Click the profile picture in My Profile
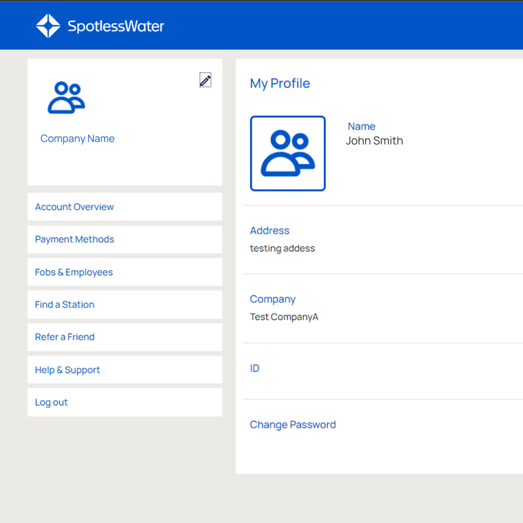Screen dimensions: 523x523 point(288,153)
